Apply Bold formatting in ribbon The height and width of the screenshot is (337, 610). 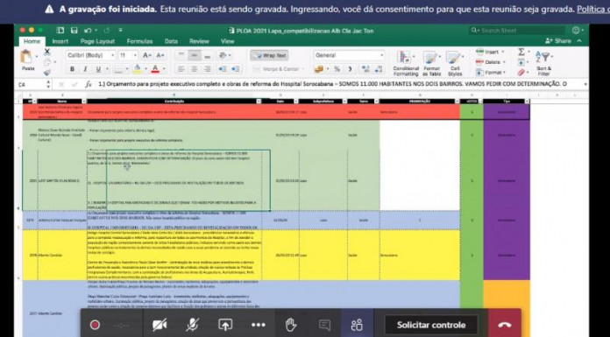pos(72,69)
